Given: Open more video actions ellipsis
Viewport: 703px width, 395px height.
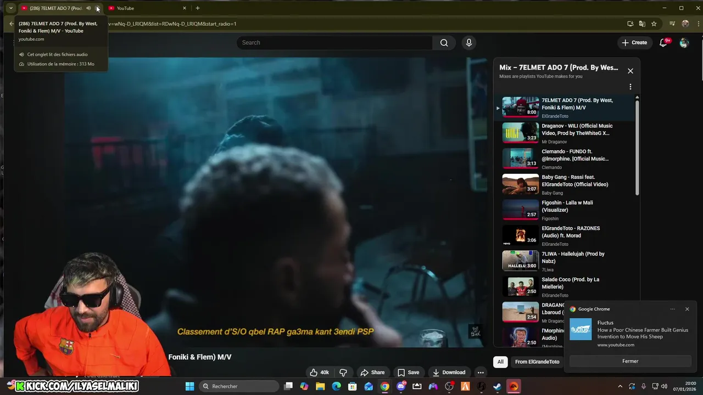Looking at the screenshot, I should [481, 373].
